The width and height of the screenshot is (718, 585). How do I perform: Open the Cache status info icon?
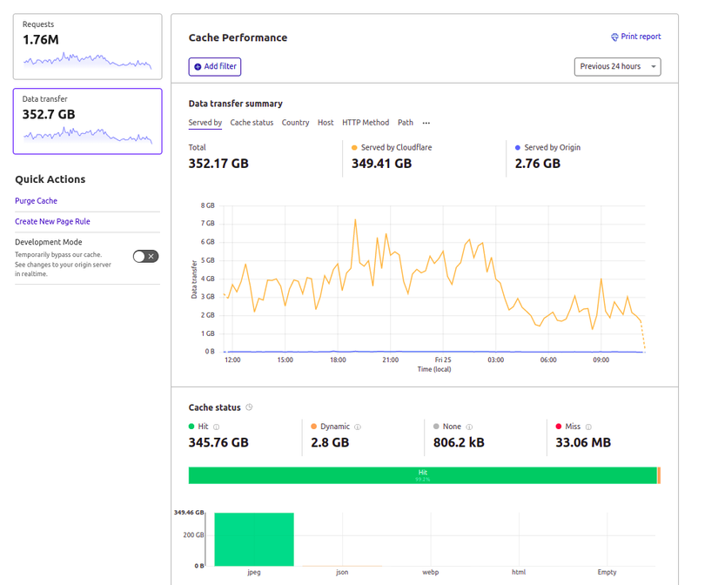tap(250, 407)
